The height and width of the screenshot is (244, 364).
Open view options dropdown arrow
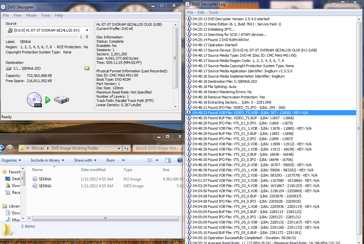pos(157,160)
